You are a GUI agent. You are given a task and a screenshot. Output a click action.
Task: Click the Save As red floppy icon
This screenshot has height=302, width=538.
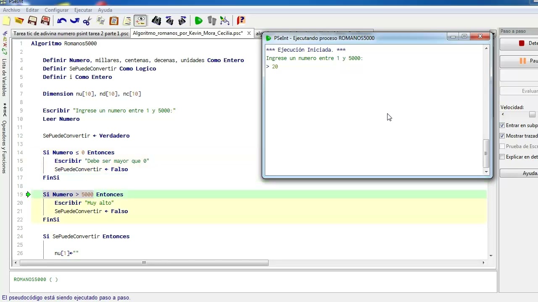click(45, 21)
